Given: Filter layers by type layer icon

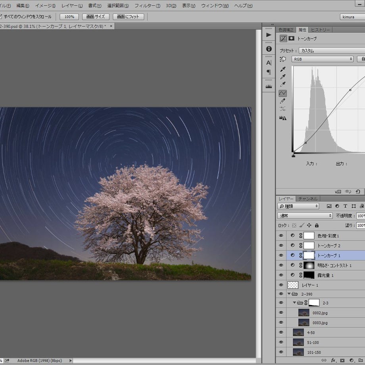Looking at the screenshot, I should coord(345,206).
